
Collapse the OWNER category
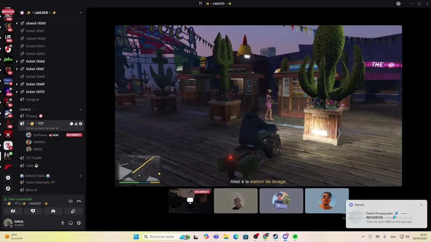click(27, 110)
